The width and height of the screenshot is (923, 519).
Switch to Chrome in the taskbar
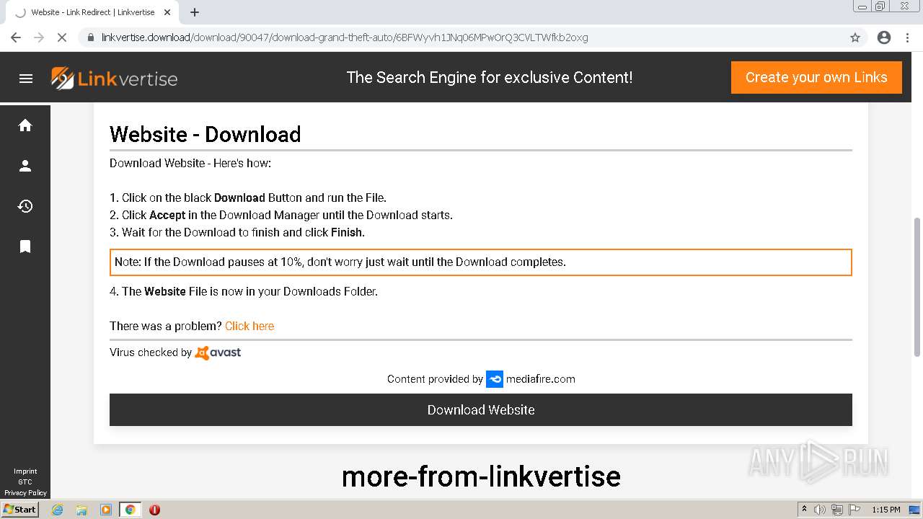pos(131,510)
